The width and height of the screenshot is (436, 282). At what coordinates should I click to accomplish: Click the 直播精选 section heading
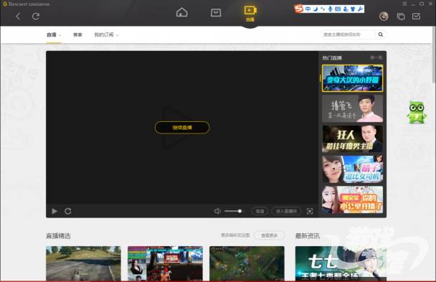point(58,236)
